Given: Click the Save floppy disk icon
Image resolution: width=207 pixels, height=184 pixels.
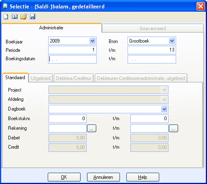Looking at the screenshot, I should 32,16.
